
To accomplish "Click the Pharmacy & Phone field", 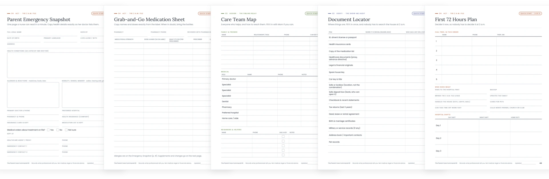I will point(33,118).
